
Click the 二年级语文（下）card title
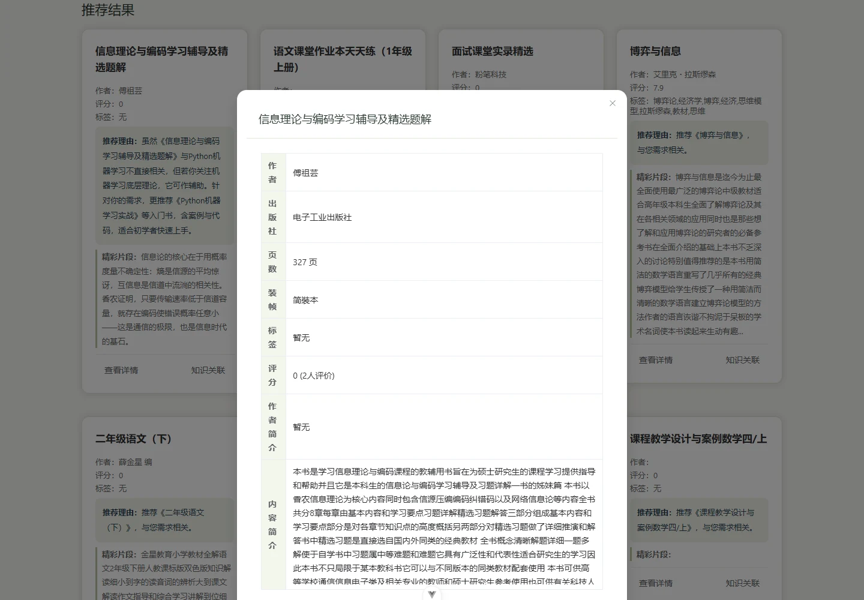(134, 439)
